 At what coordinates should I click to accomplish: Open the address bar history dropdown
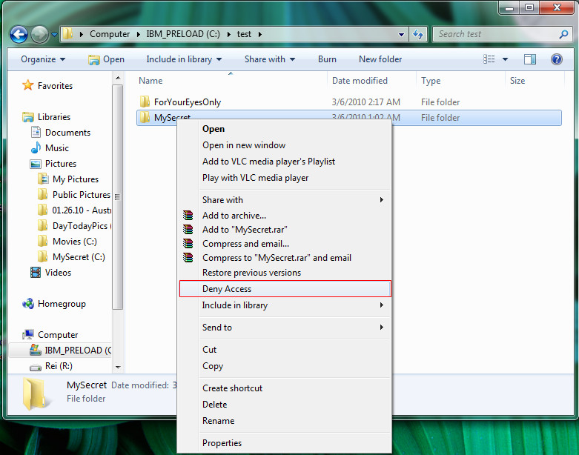pos(401,35)
